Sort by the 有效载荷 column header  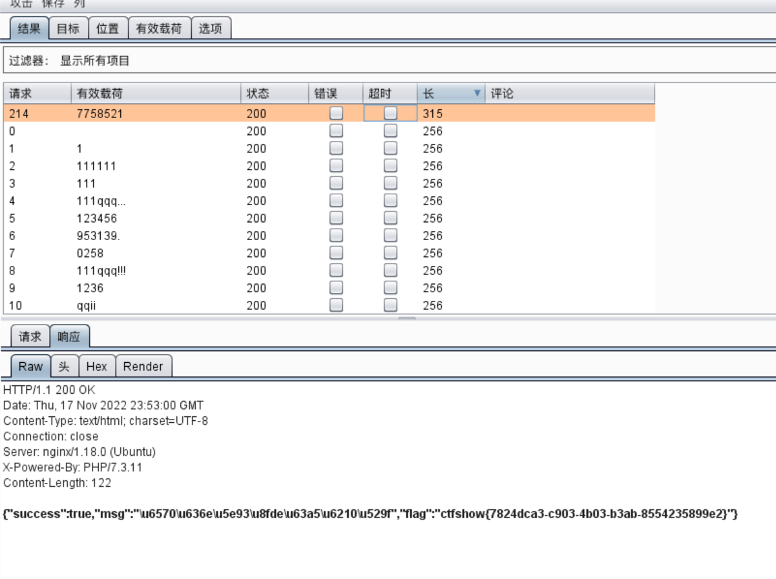[156, 94]
